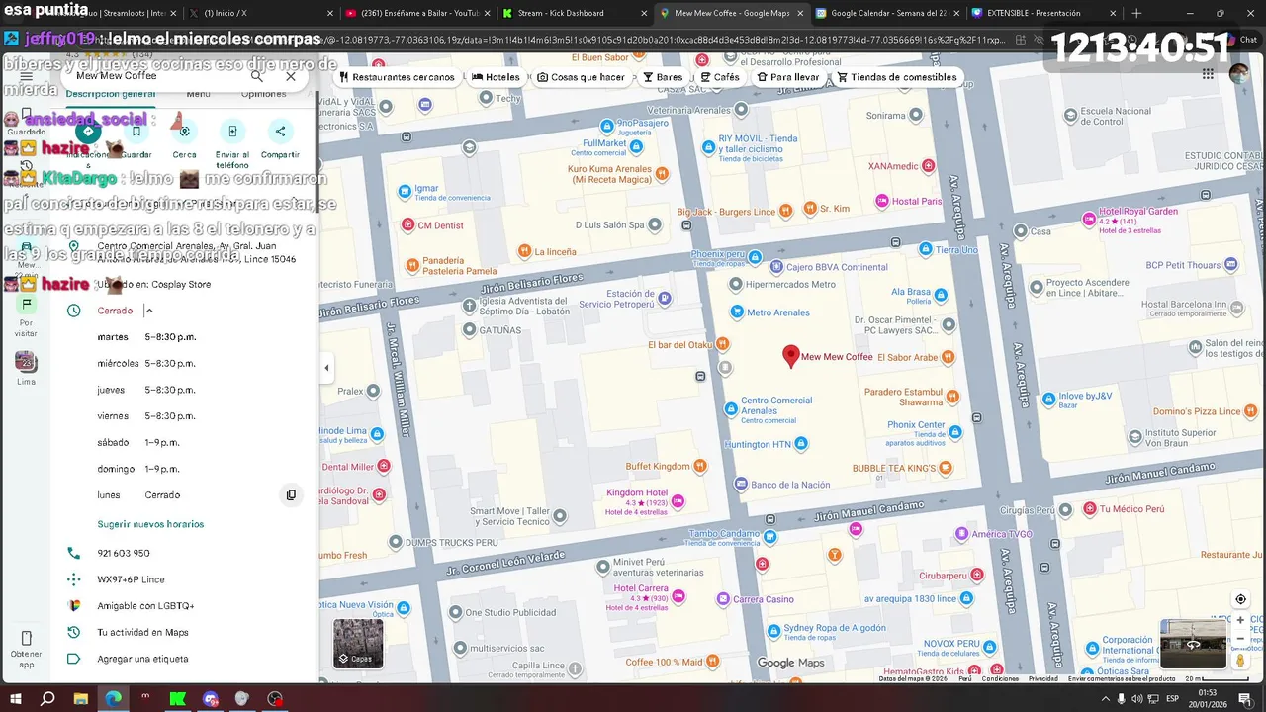Viewport: 1266px width, 712px height.
Task: Clear the Mew Mew Coffee search
Action: [x=291, y=76]
